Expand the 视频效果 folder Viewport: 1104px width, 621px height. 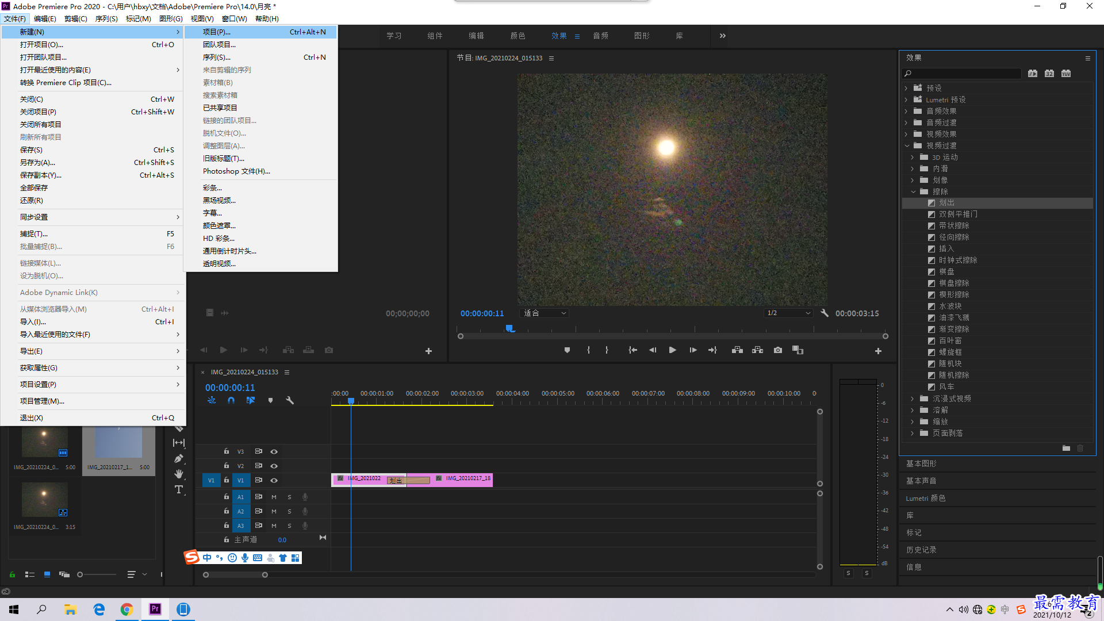point(906,135)
